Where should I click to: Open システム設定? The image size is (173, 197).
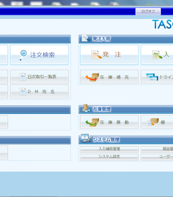[109, 157]
